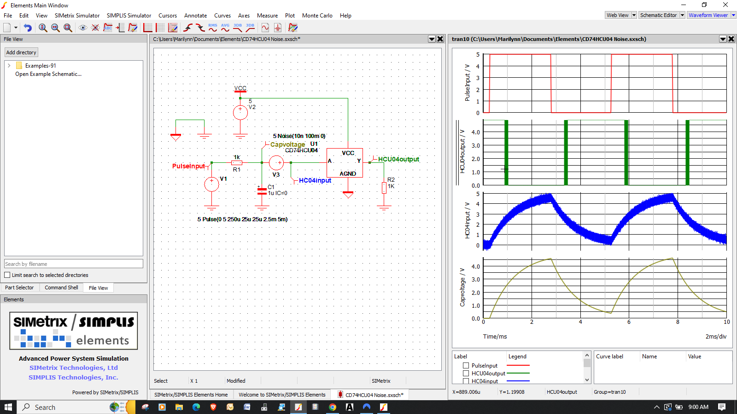Click the RMS measurement icon

point(213,28)
